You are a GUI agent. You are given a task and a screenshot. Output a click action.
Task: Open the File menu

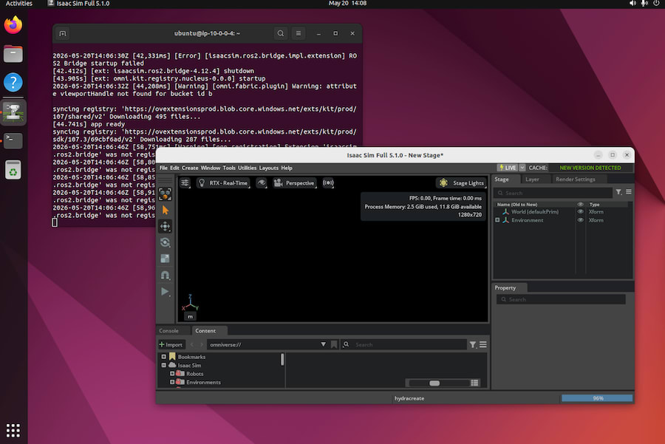coord(163,168)
